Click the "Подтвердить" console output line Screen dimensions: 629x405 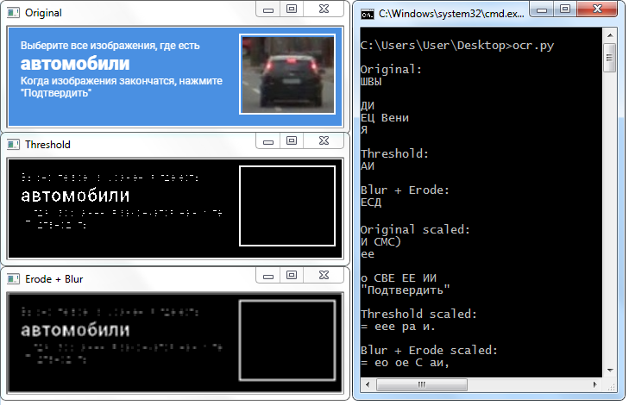(405, 290)
